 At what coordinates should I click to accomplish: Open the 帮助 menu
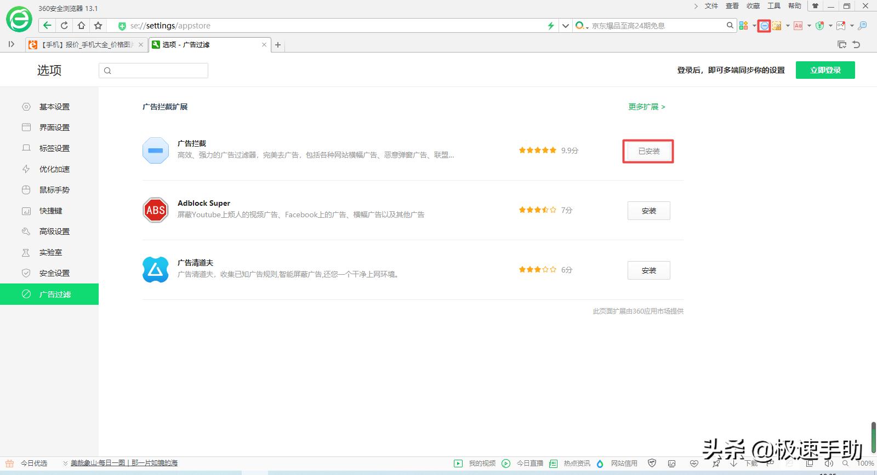click(795, 6)
